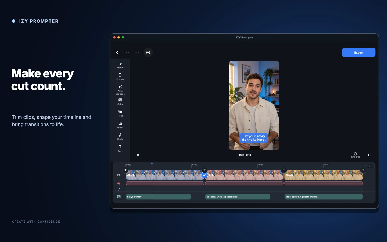Undo the last edit
Image resolution: width=387 pixels, height=242 pixels.
127,52
